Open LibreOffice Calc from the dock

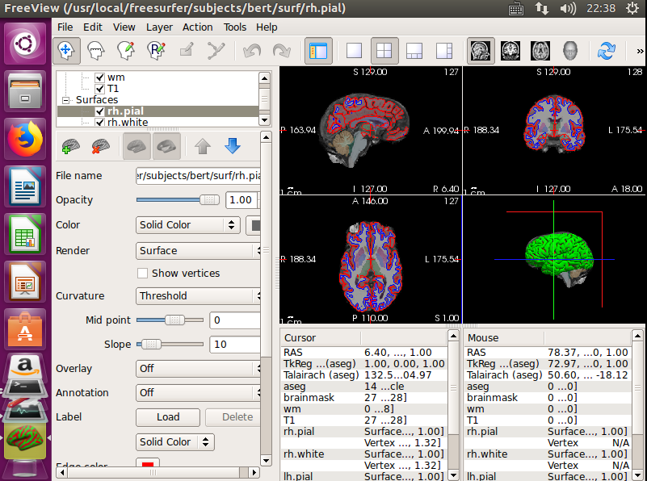click(x=25, y=234)
